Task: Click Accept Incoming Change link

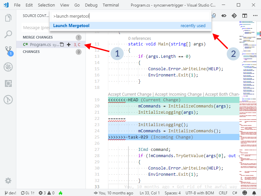Action: tap(178, 94)
